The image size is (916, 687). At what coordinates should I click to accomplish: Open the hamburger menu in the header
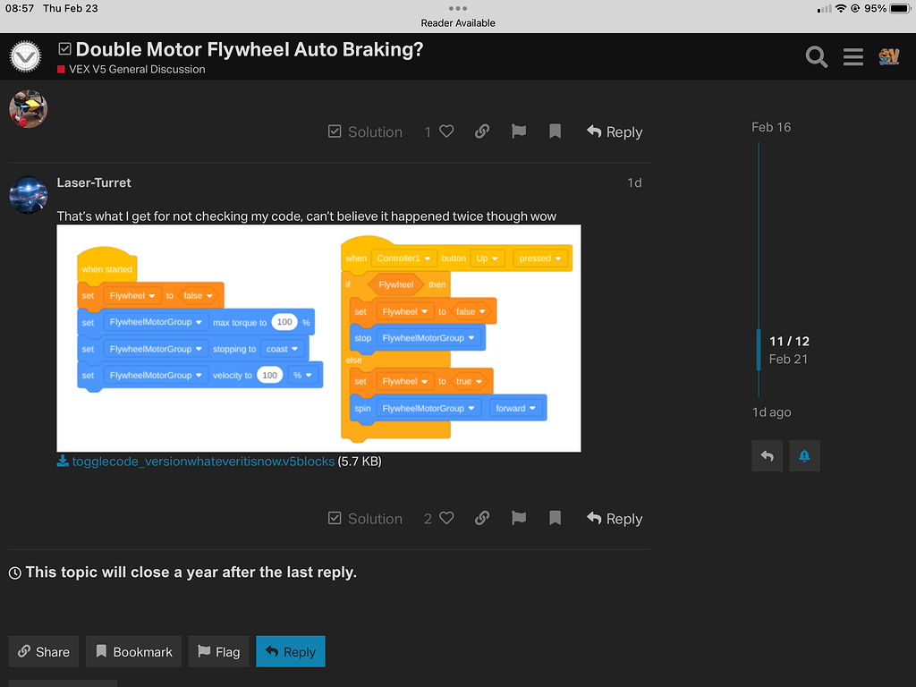pyautogui.click(x=852, y=56)
